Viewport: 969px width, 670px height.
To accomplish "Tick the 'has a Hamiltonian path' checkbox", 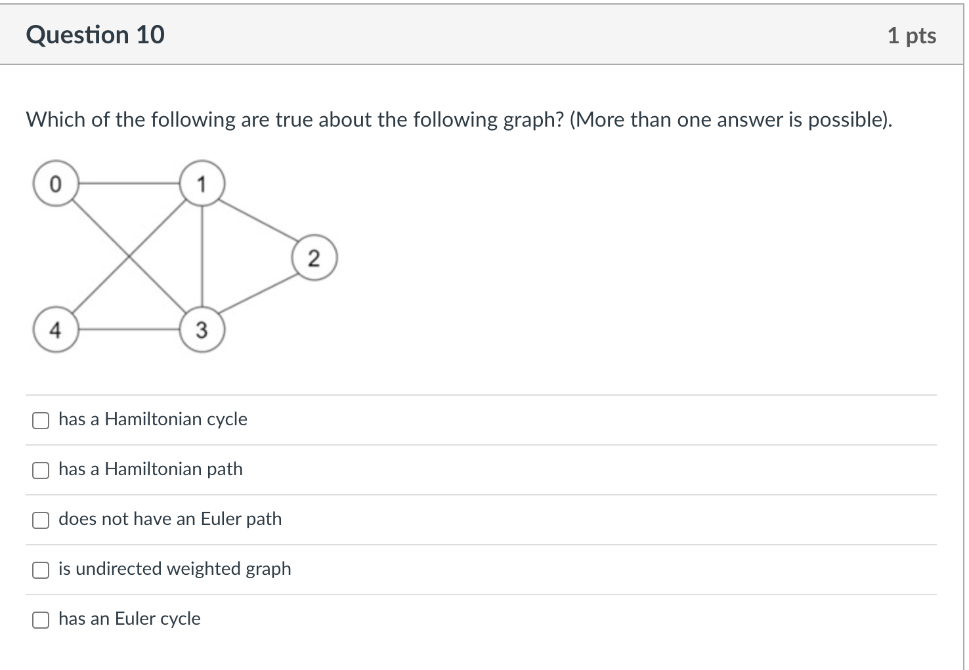I will (41, 471).
